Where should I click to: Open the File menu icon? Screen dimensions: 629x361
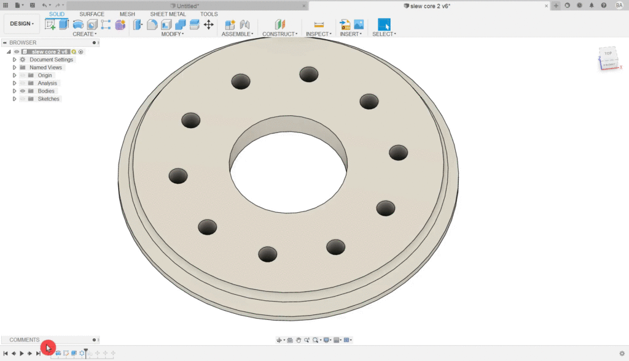click(18, 6)
